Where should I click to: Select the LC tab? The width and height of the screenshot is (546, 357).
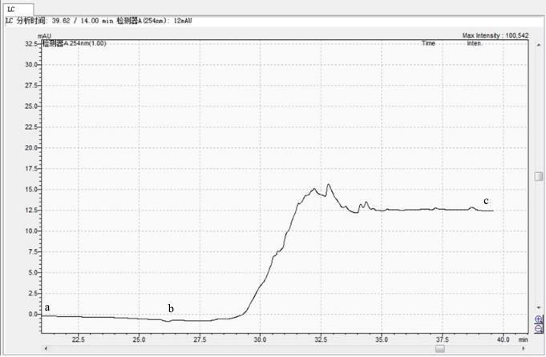click(11, 6)
